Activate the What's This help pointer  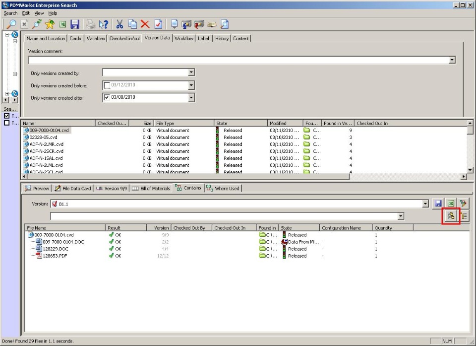click(104, 24)
